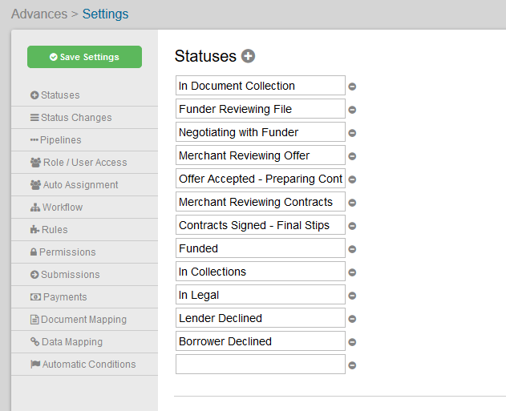Select Document Mapping in sidebar
Screen dimensions: 506x411
coord(84,319)
